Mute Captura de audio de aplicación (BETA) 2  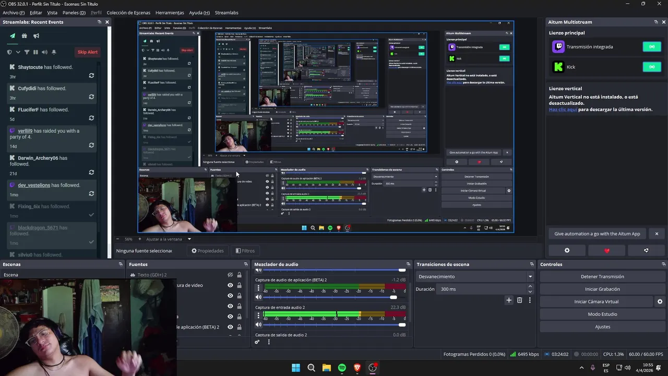click(x=258, y=297)
